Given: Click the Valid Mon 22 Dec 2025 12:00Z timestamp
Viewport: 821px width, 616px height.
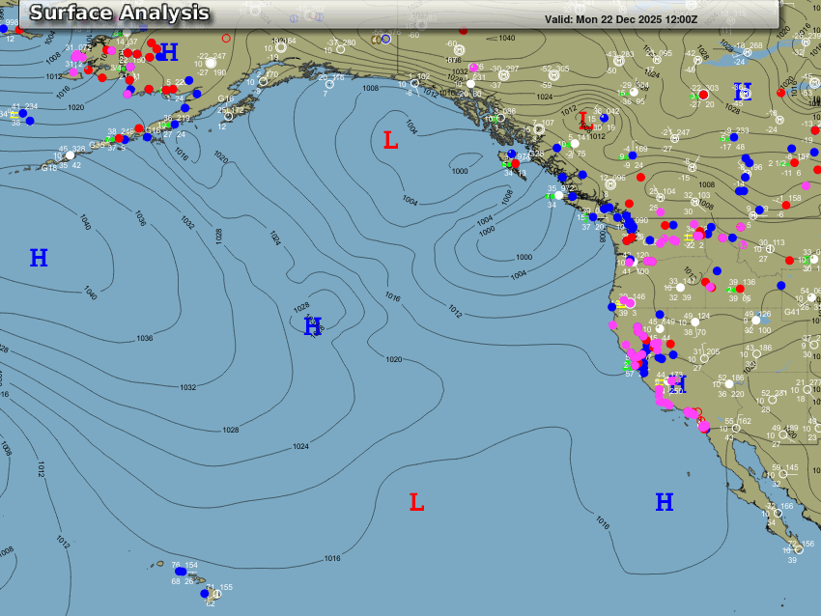Looking at the screenshot, I should click(621, 18).
